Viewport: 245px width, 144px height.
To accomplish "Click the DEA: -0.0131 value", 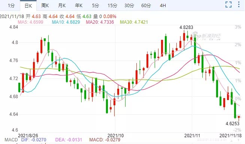I will point(69,140).
